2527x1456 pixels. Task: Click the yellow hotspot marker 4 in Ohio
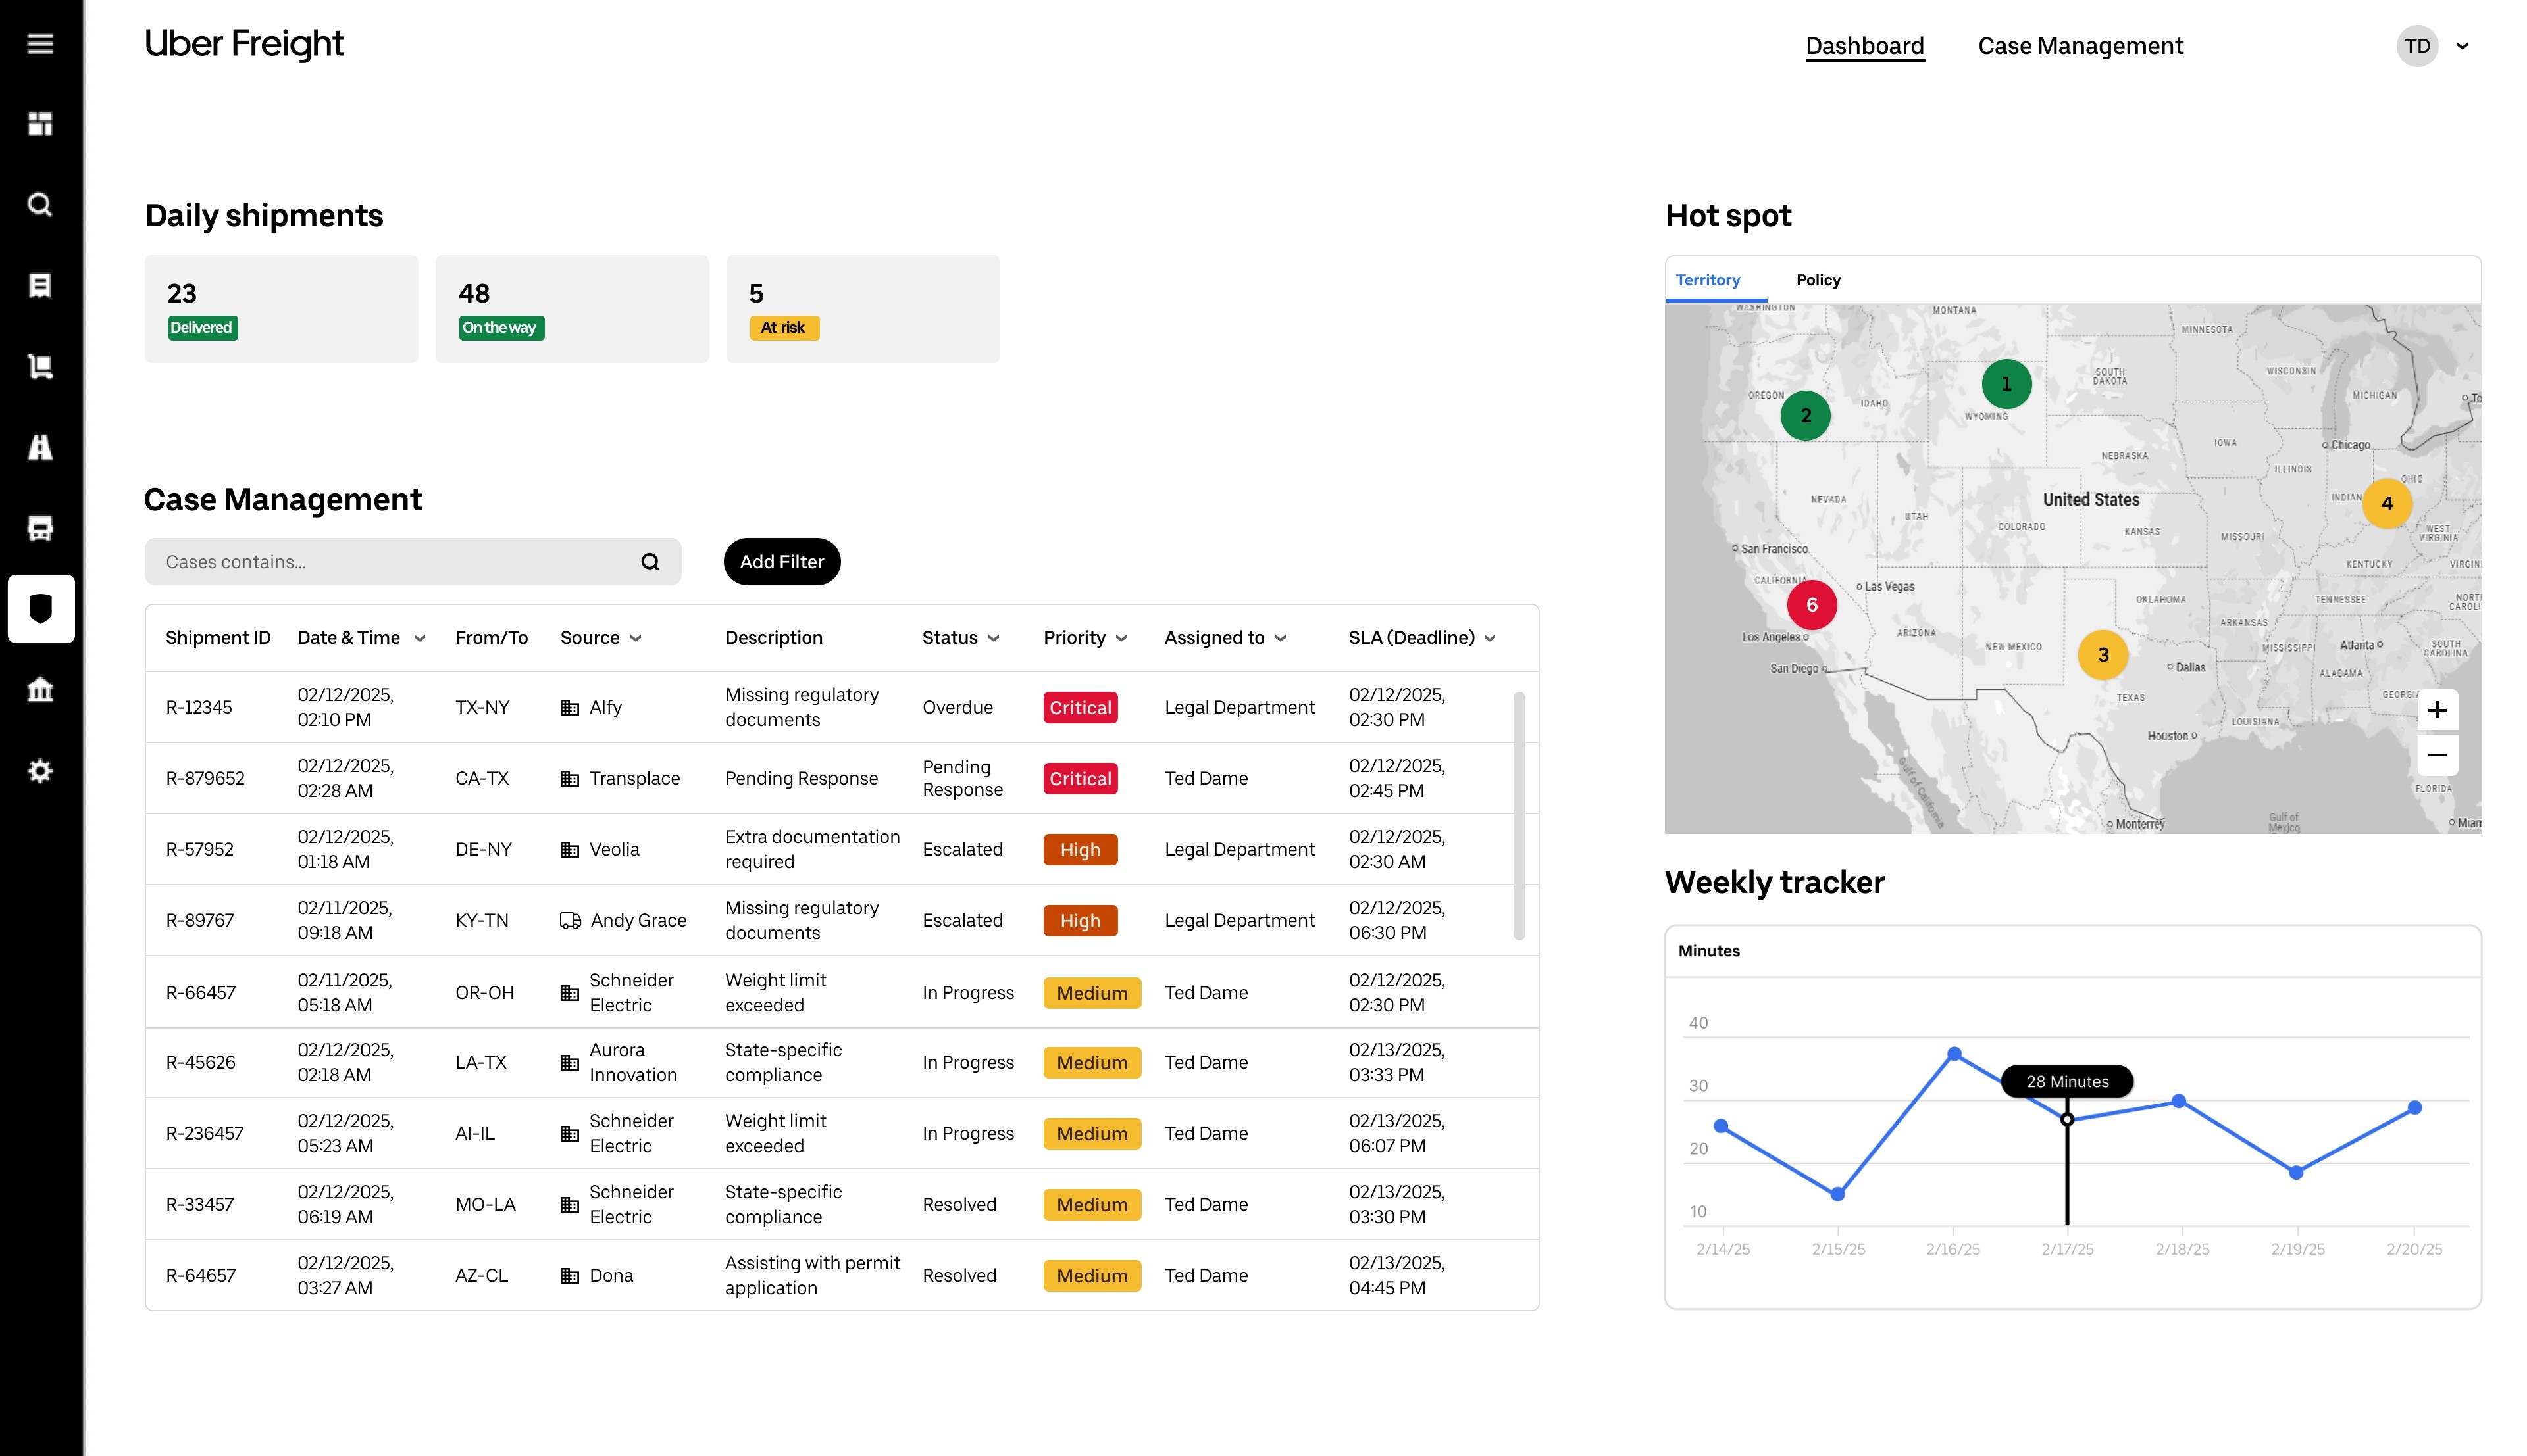tap(2387, 503)
